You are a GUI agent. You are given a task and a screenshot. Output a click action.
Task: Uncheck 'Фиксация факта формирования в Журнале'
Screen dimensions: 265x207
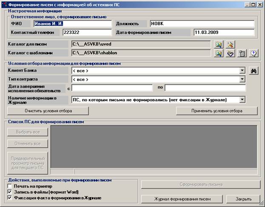pos(10,198)
